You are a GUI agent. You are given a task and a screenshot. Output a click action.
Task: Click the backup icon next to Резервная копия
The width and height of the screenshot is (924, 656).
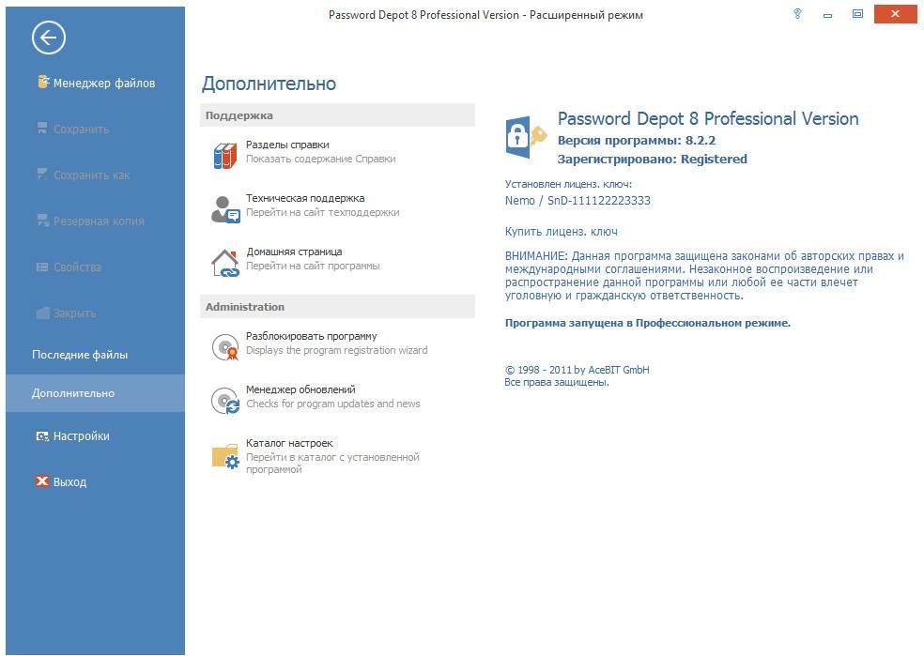42,221
